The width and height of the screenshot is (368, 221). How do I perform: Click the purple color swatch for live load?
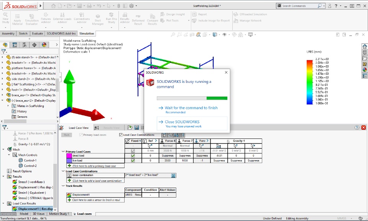[69, 161]
